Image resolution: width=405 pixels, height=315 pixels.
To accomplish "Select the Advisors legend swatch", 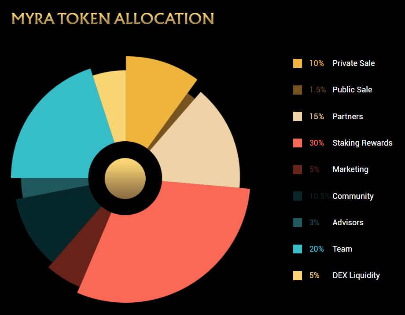I will click(x=298, y=223).
